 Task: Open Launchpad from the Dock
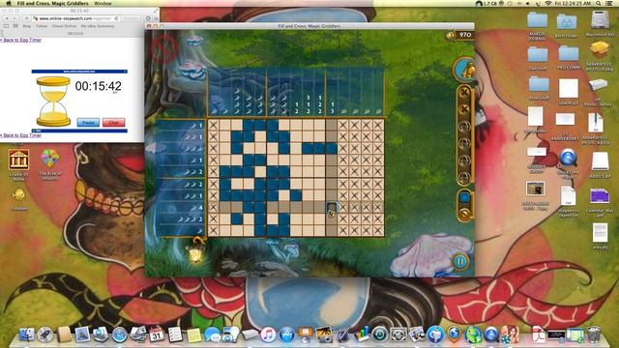click(45, 334)
